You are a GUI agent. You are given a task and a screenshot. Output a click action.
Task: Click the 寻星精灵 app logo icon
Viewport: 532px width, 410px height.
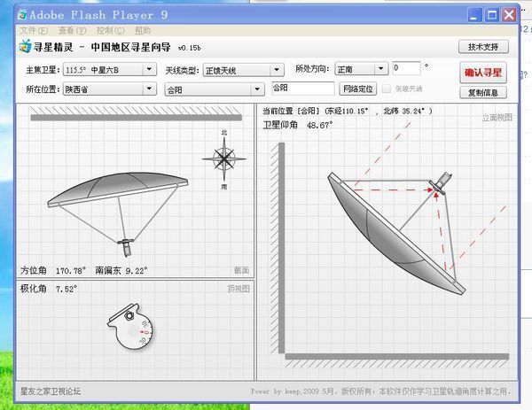tap(23, 47)
